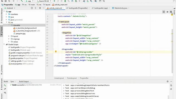Collapse the res folder
Image resolution: width=176 pixels, height=99 pixels.
pyautogui.click(x=6, y=23)
